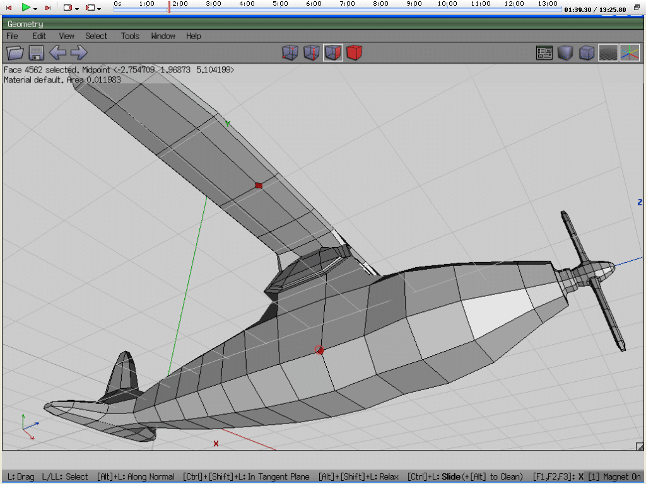Screen dimensions: 646x484
Task: Open the Tools menu
Action: click(130, 36)
